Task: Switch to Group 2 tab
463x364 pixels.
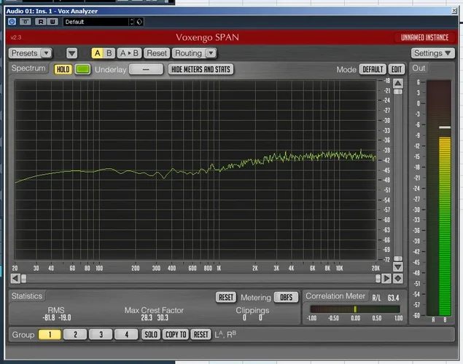Action: 75,334
